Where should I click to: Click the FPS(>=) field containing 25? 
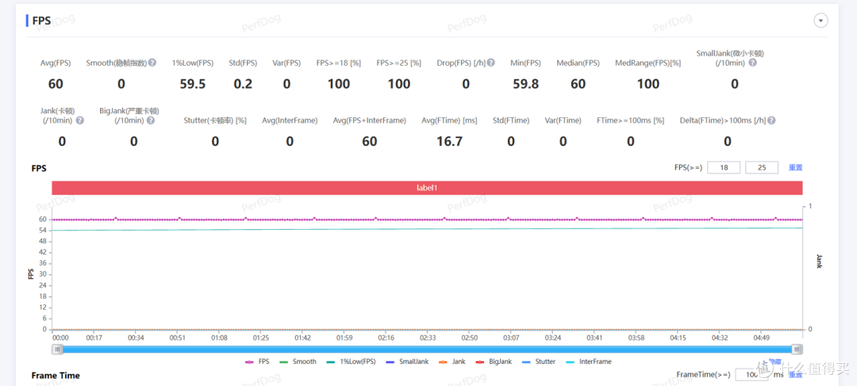[761, 167]
